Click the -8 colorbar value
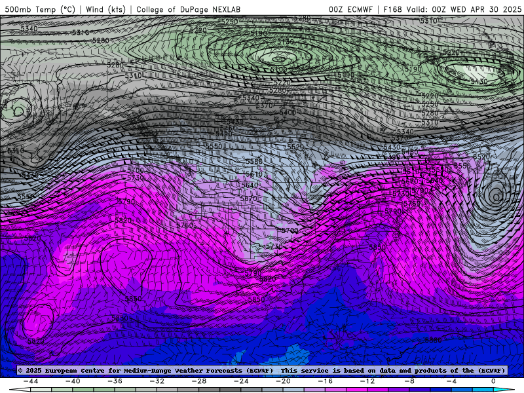 (x=409, y=381)
